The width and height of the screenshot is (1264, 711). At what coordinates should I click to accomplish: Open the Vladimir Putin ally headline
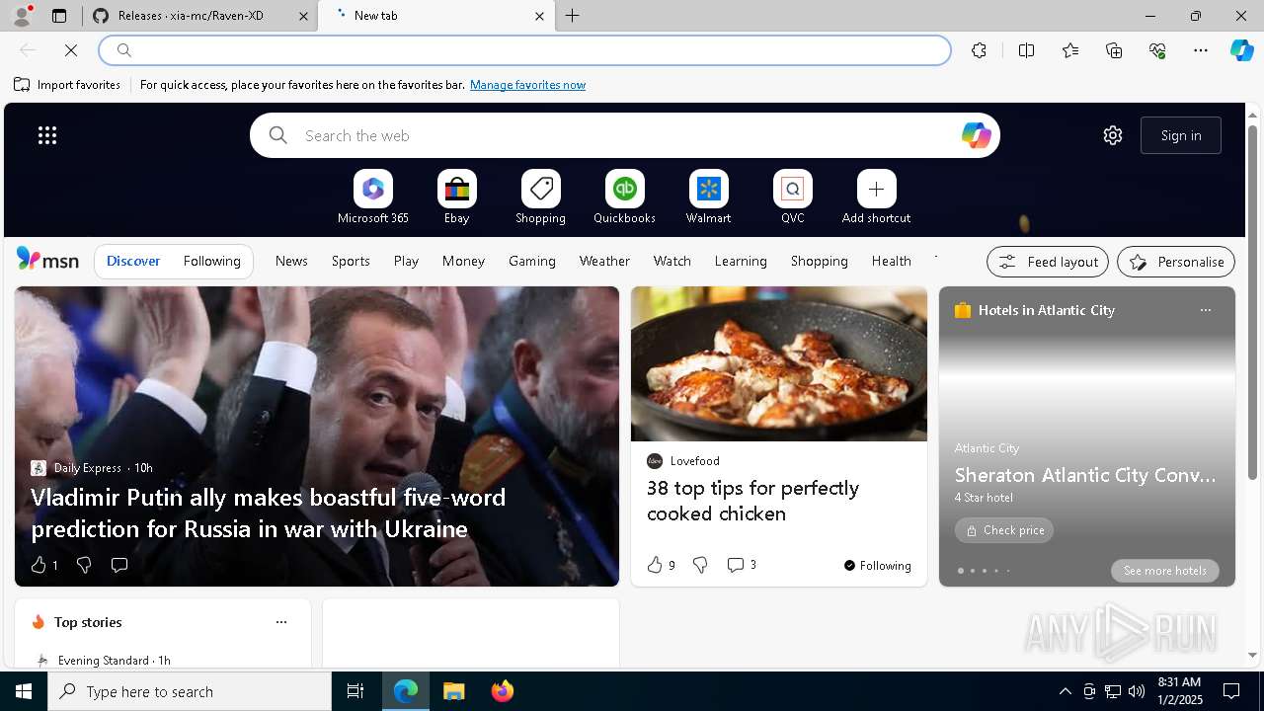tap(268, 513)
